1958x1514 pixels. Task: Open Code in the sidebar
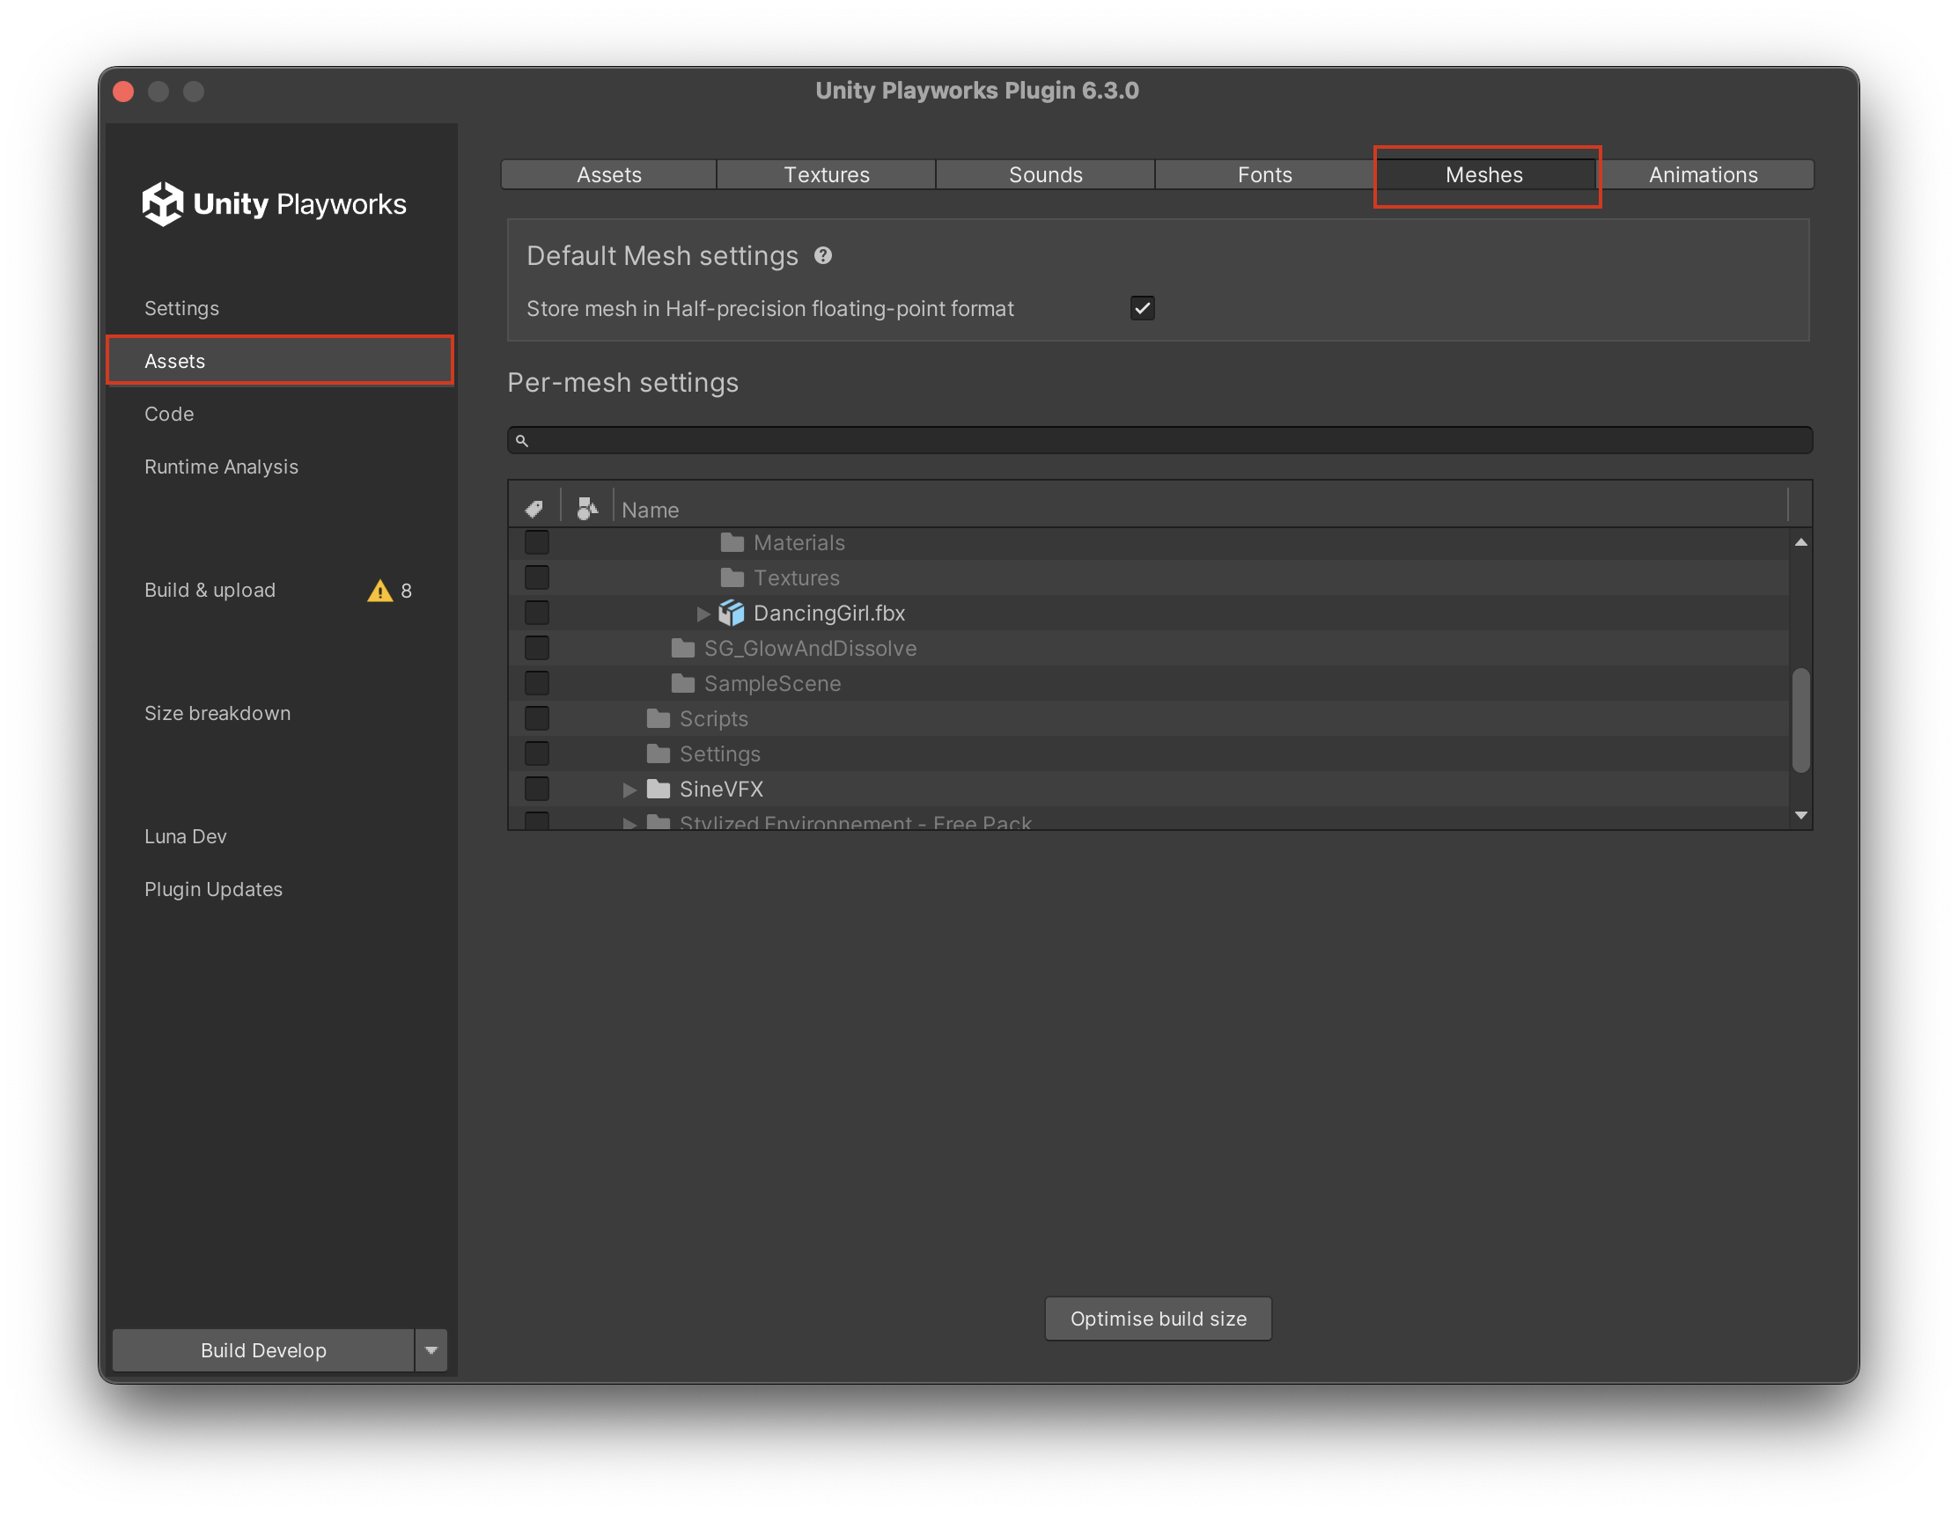point(169,414)
